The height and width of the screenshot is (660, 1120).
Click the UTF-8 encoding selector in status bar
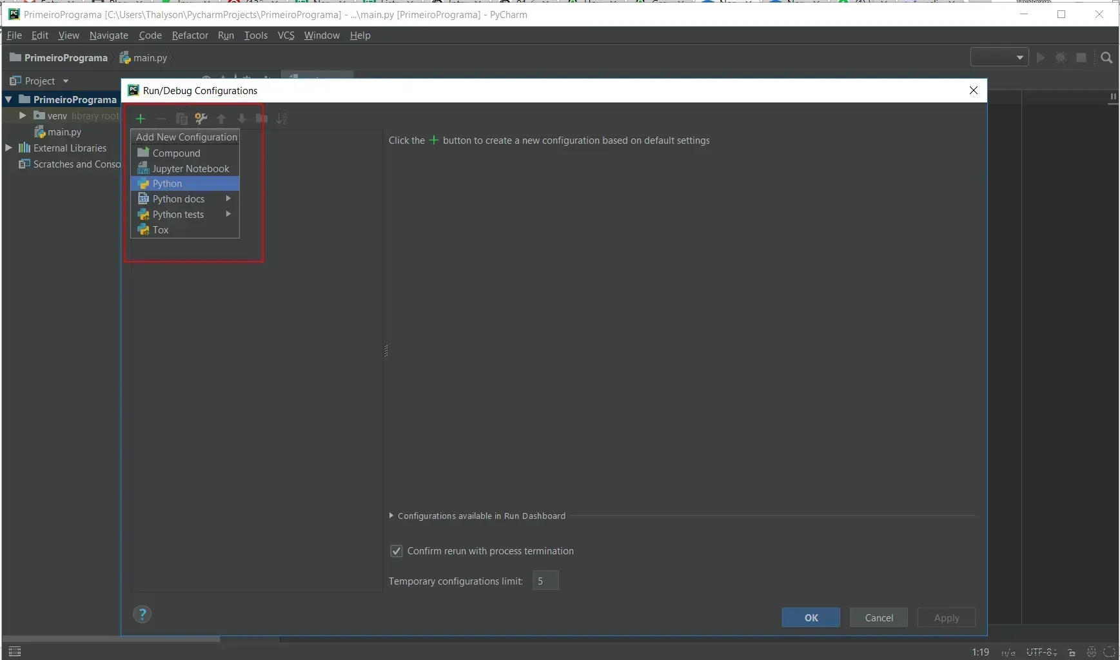(1041, 652)
